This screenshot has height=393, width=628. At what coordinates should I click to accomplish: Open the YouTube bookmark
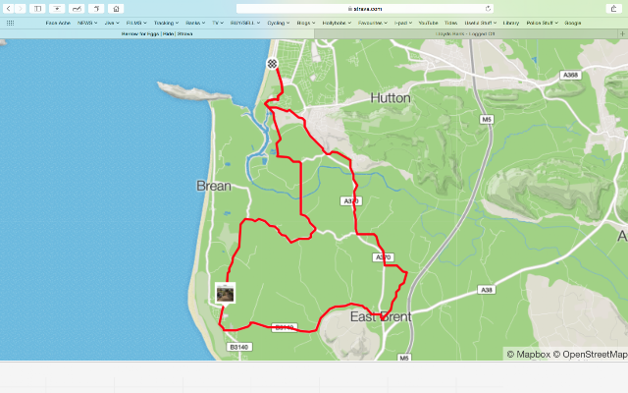pos(428,23)
